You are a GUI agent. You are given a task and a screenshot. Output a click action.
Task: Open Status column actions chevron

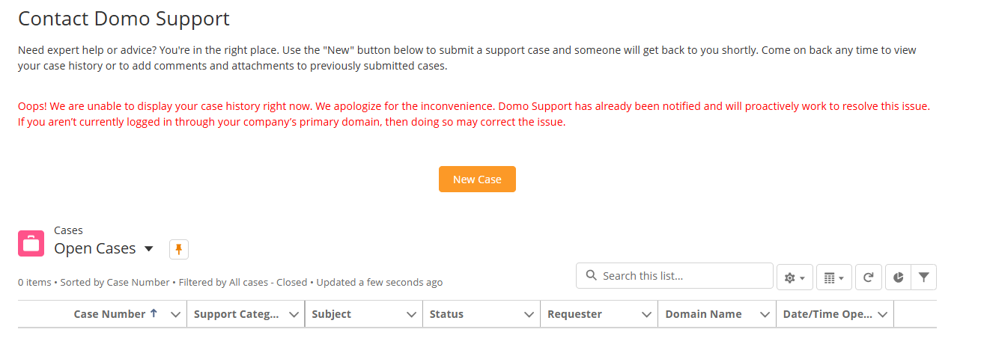coord(529,315)
